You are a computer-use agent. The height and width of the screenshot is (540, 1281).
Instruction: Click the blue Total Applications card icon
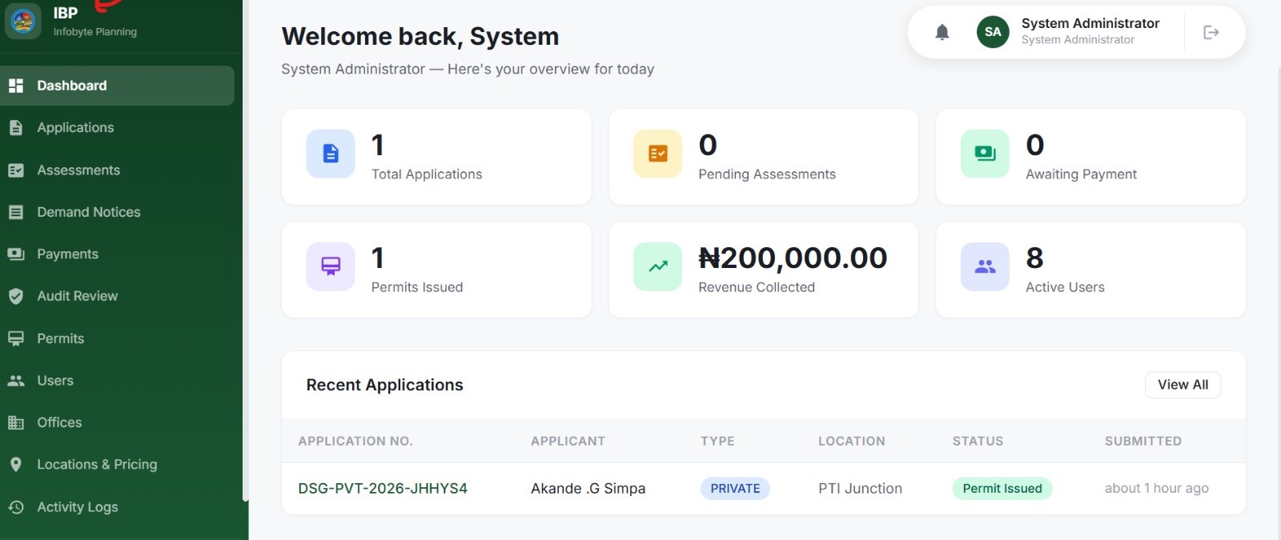(331, 154)
